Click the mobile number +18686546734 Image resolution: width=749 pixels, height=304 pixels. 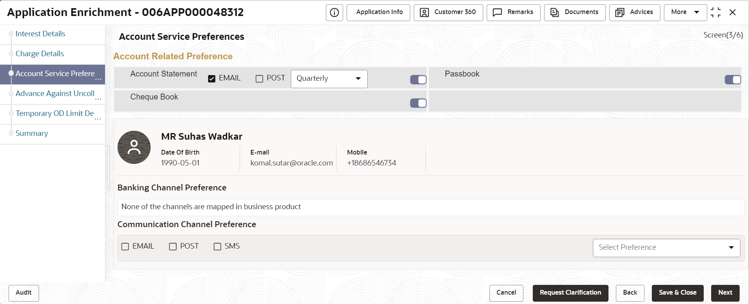click(x=372, y=163)
